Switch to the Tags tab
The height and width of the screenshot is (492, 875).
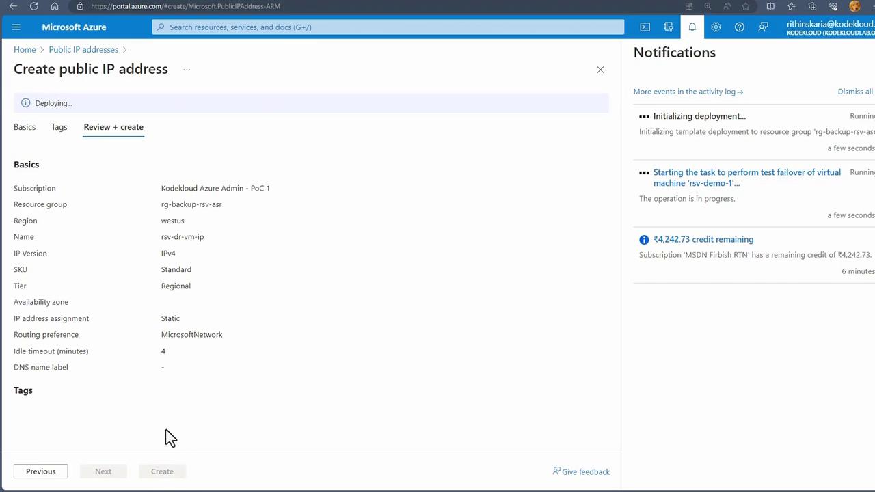[59, 127]
